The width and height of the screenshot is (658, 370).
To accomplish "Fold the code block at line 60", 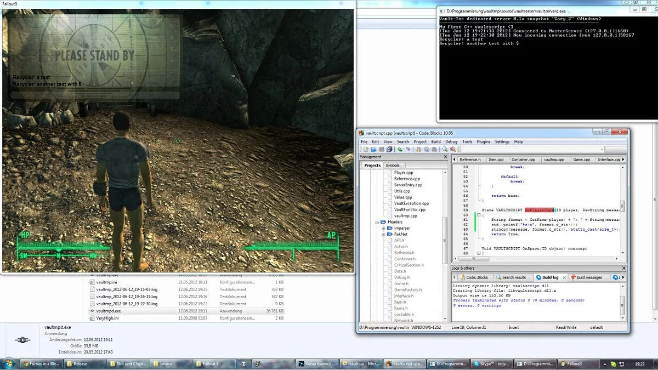I will 479,215.
